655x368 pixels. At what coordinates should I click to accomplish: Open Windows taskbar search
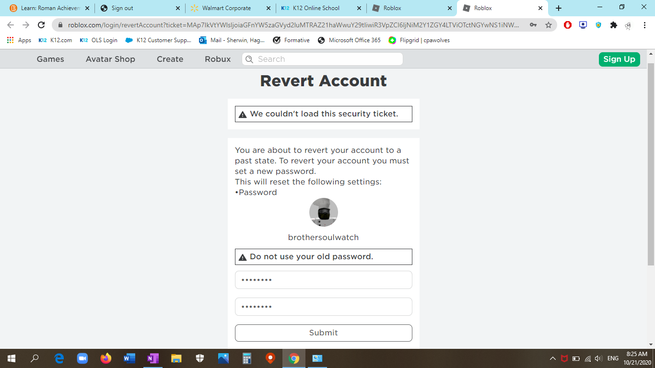point(35,358)
